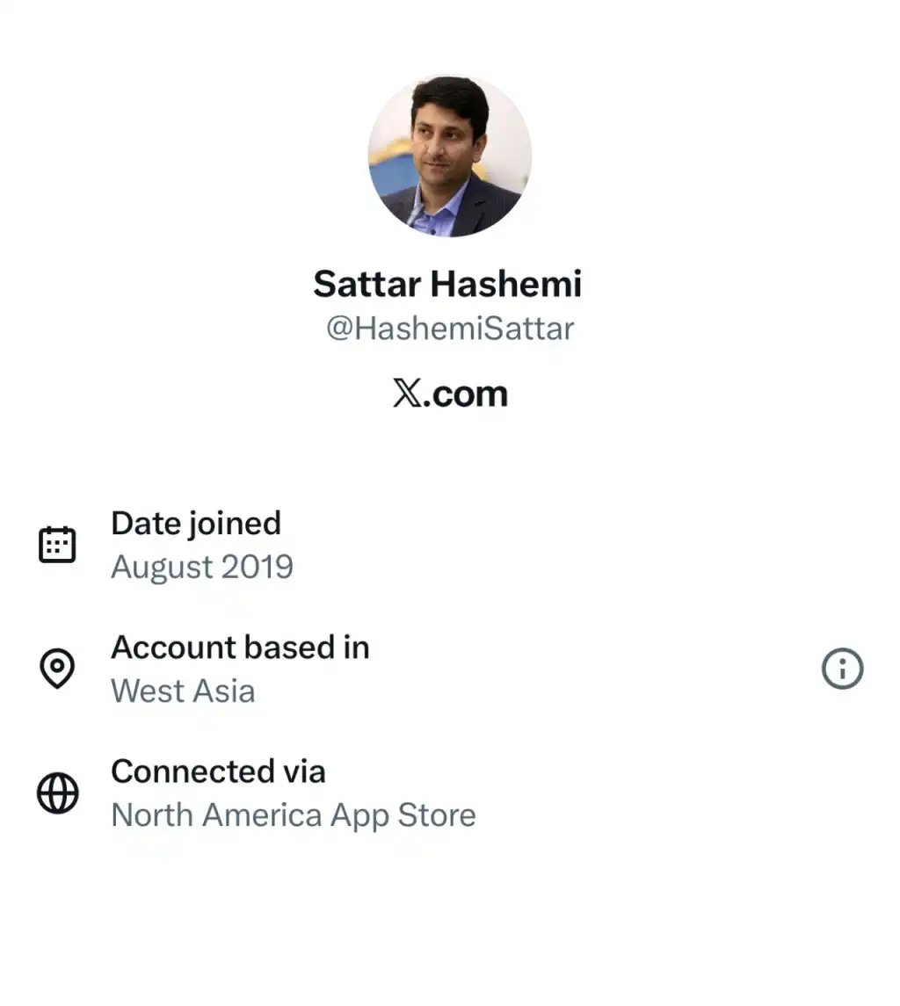This screenshot has height=1006, width=900.
Task: Click the location pin icon for Account based in
Action: (x=56, y=669)
